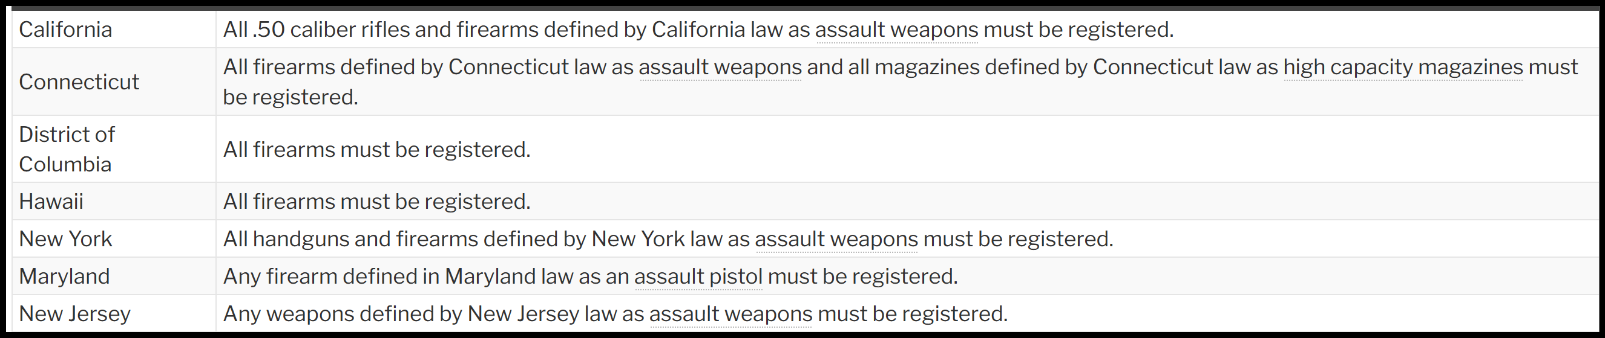The width and height of the screenshot is (1605, 338).
Task: Select the Connecticut state name cell
Action: point(79,82)
